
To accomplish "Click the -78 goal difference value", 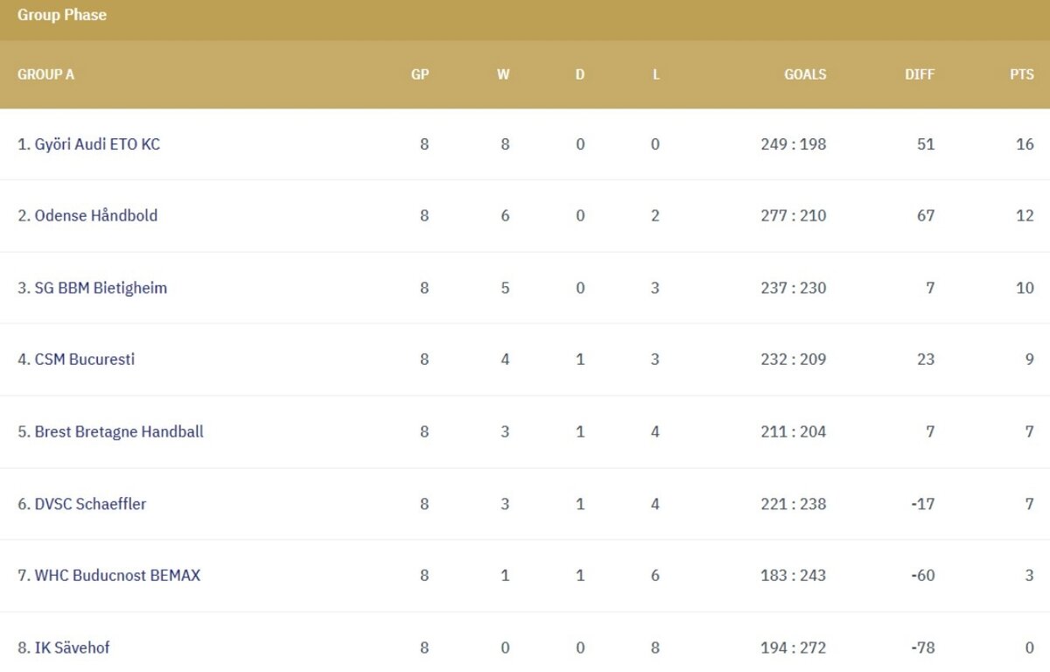I will (923, 648).
